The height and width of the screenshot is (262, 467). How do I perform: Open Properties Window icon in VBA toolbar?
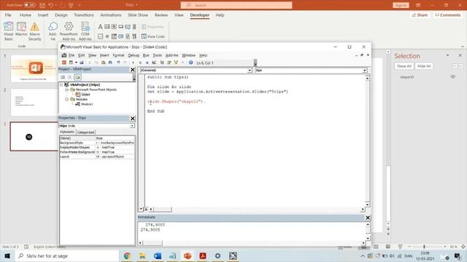tap(169, 63)
